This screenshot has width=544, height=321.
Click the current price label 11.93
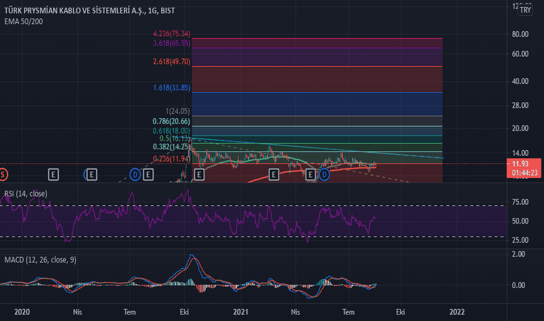click(520, 164)
